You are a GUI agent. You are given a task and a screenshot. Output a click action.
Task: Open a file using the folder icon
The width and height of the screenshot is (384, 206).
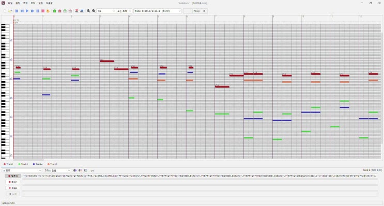10,11
